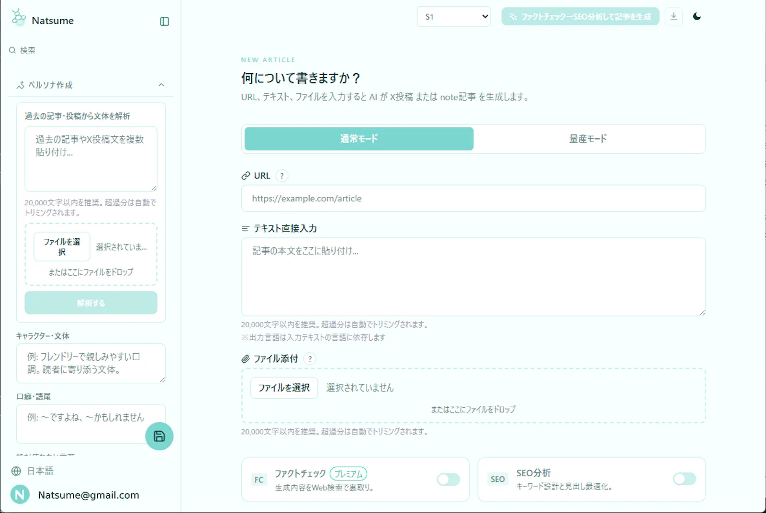Collapse the sidebar panel icon
766x513 pixels.
point(164,22)
